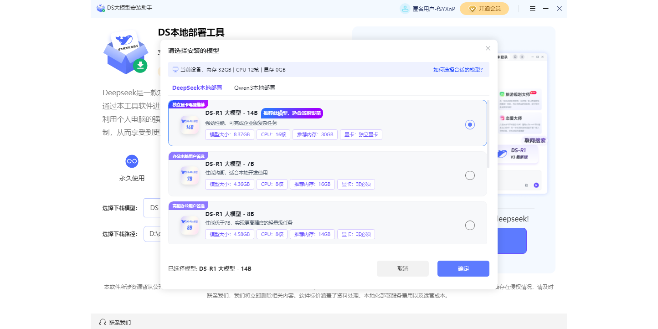Image resolution: width=658 pixels, height=329 pixels.
Task: Open the hamburger menu in title bar
Action: (532, 8)
